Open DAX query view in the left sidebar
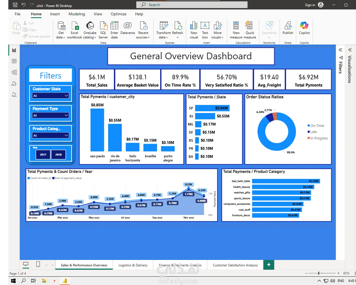The height and width of the screenshot is (285, 356). (x=14, y=83)
